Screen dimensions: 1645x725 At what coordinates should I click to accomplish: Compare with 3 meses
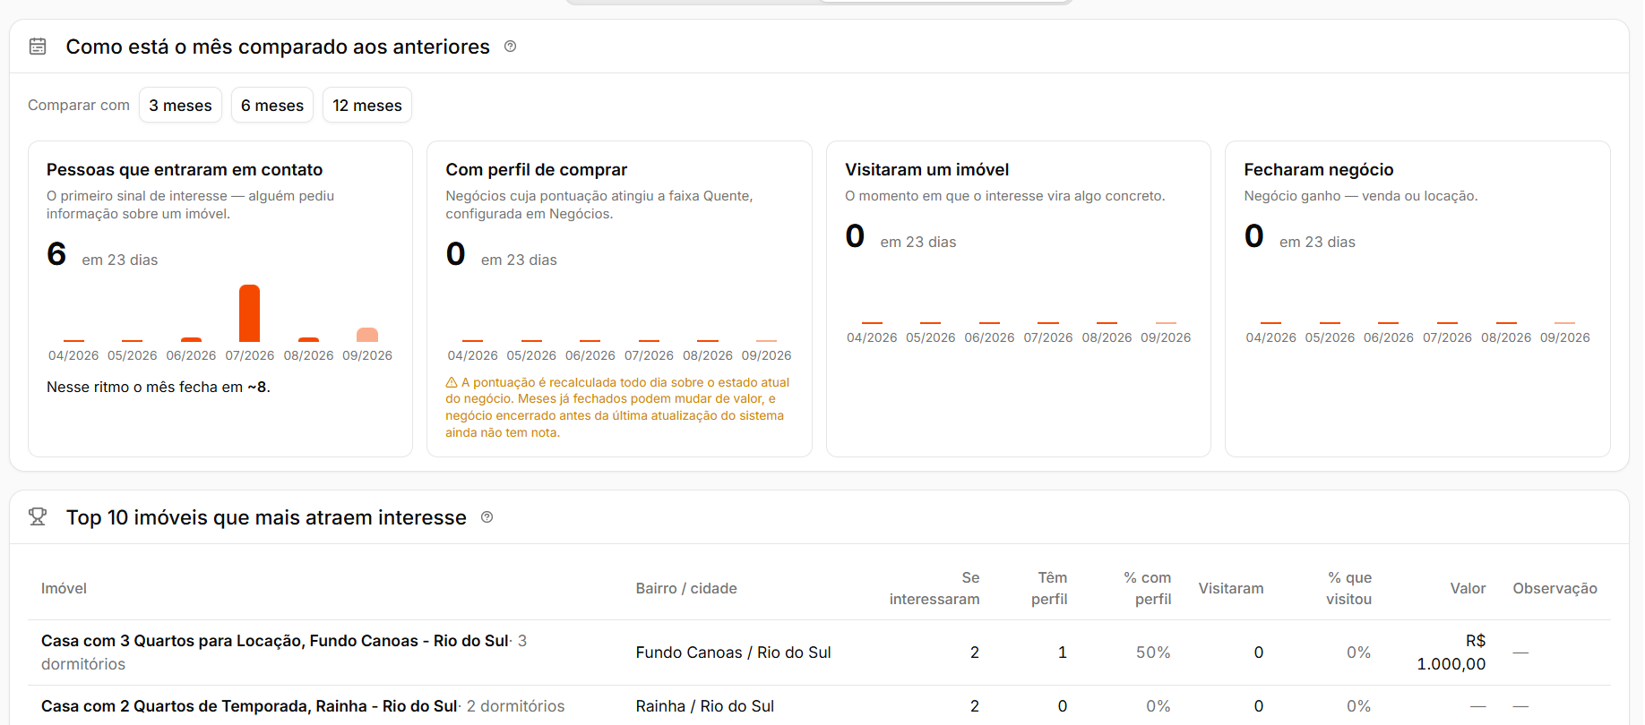pyautogui.click(x=180, y=106)
